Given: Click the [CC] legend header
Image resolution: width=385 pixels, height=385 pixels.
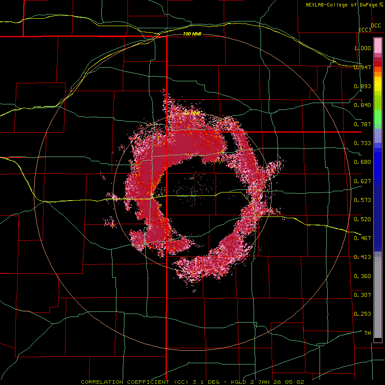Looking at the screenshot, I should tap(365, 30).
